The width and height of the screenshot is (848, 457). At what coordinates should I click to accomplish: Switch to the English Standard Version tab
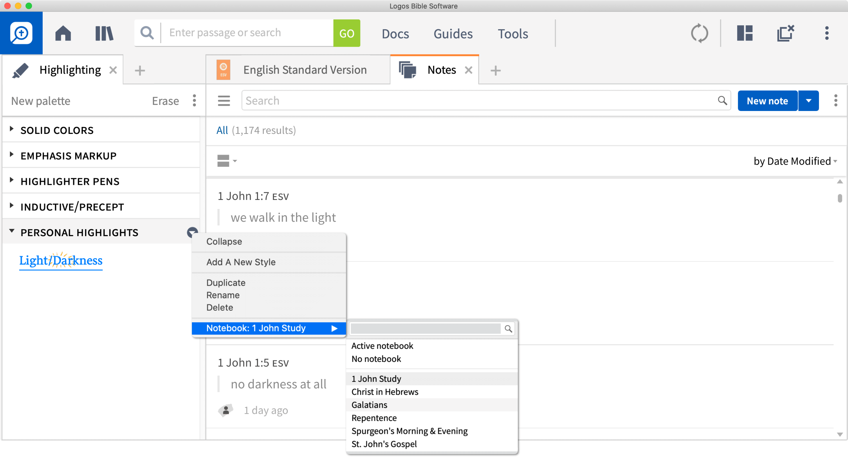[298, 70]
